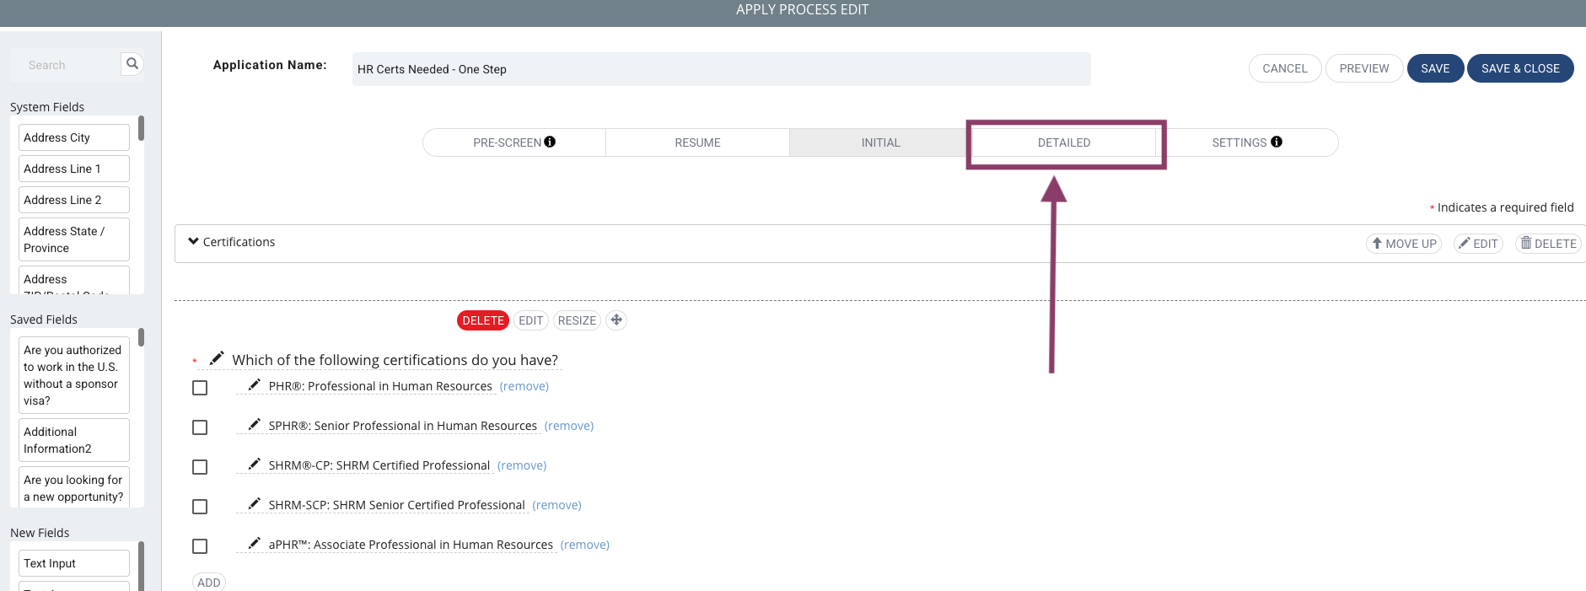Image resolution: width=1586 pixels, height=591 pixels.
Task: Click the PREVIEW button
Action: pos(1364,68)
